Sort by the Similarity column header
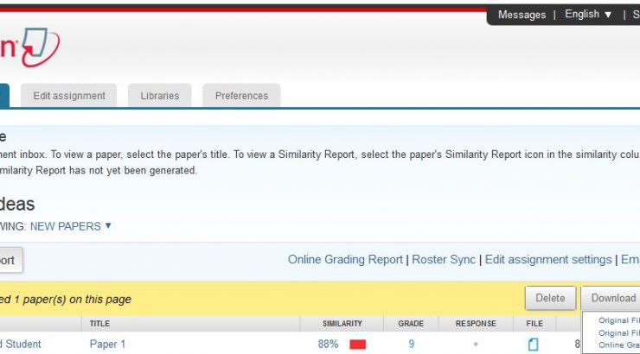Image resolution: width=640 pixels, height=354 pixels. 342,324
